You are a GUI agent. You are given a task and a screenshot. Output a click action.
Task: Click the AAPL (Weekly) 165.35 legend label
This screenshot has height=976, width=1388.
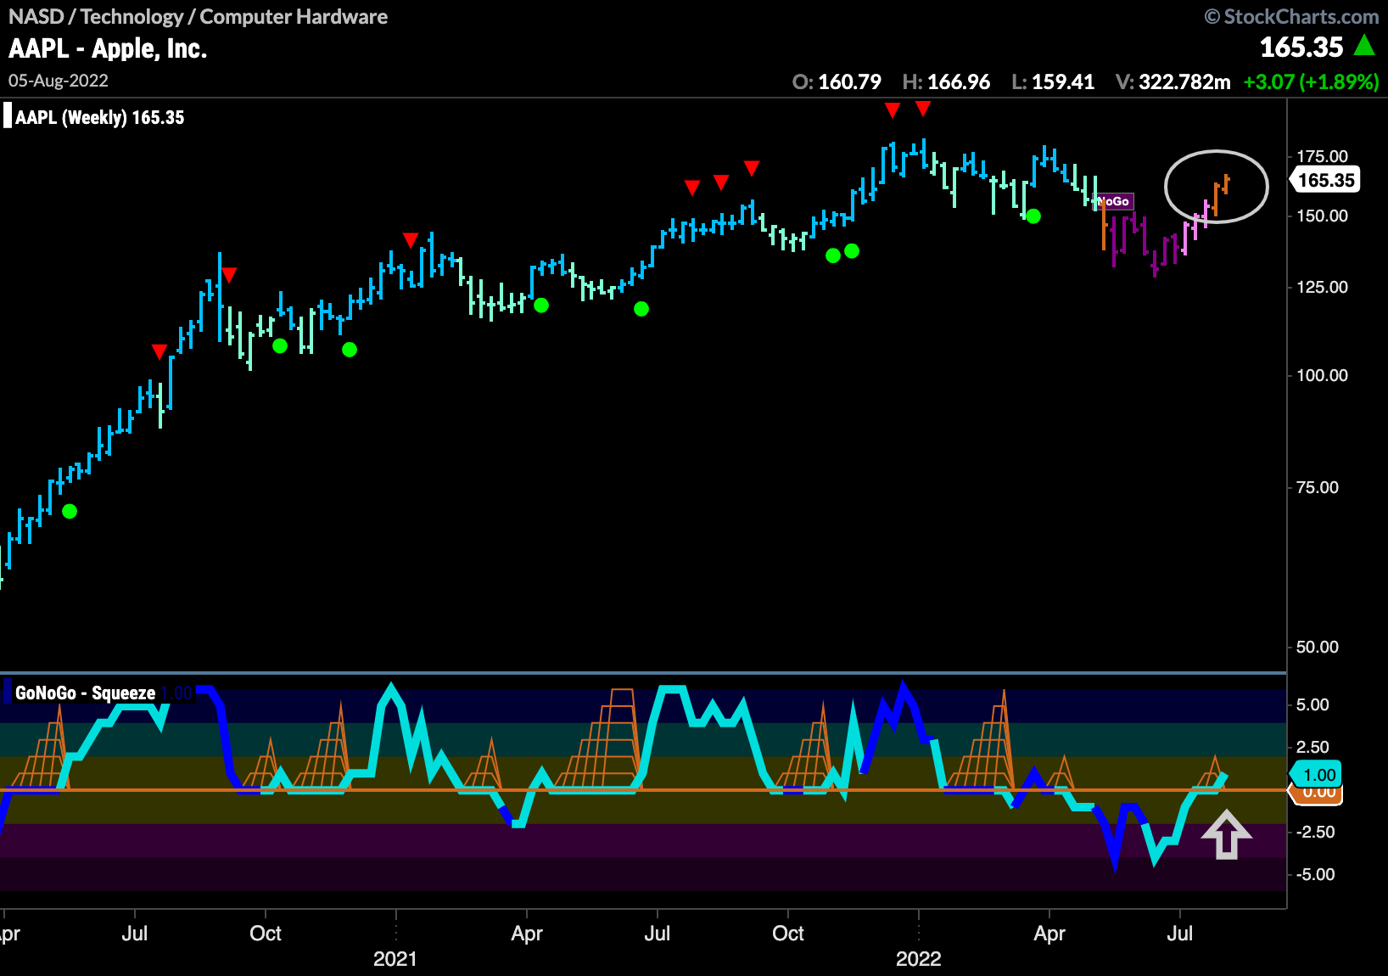pyautogui.click(x=99, y=117)
